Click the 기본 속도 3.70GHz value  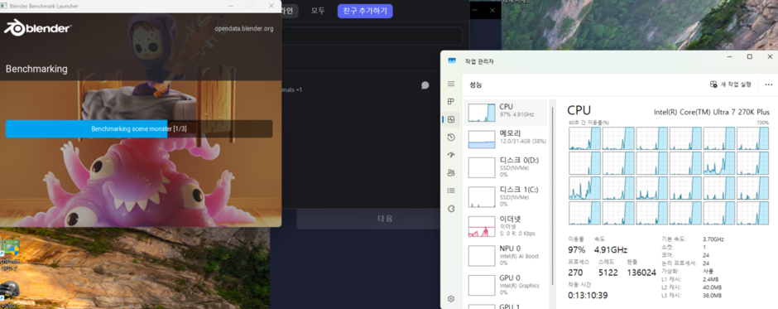click(713, 239)
